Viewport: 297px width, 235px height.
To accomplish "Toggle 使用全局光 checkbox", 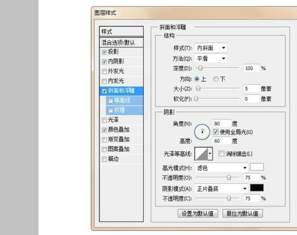I will tap(216, 132).
